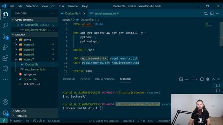The image size is (223, 125).
Task: Click the publish to cloud status icon
Action: click(28, 121)
